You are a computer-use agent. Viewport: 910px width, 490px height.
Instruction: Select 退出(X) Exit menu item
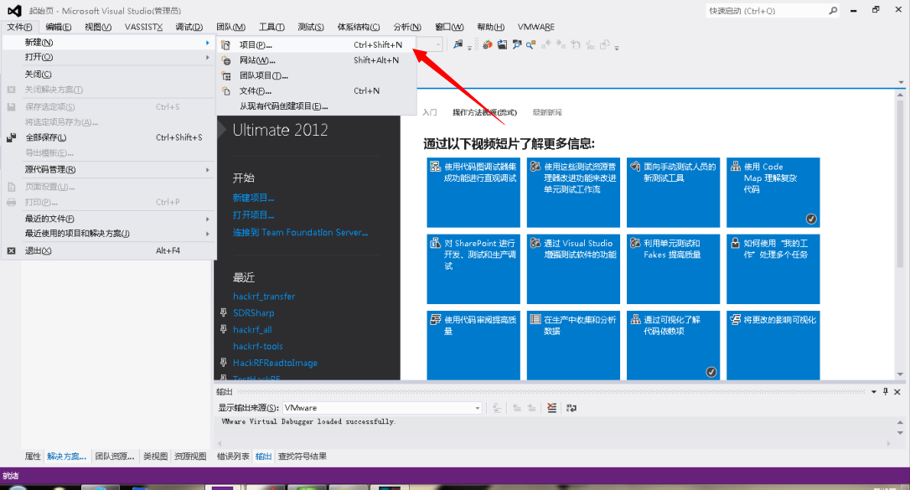click(109, 250)
